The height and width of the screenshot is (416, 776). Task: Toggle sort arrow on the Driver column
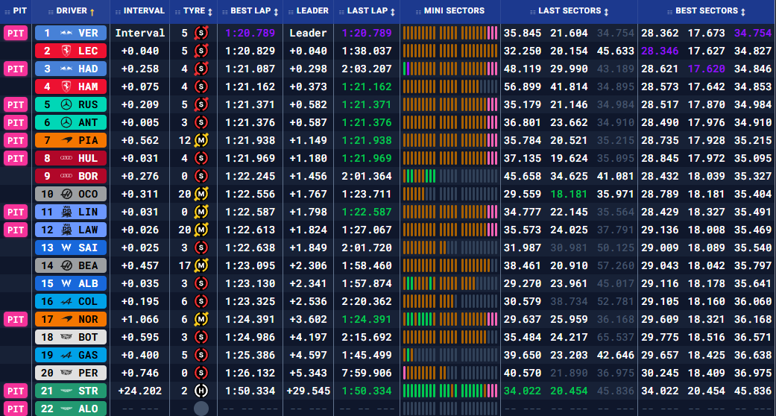click(92, 12)
